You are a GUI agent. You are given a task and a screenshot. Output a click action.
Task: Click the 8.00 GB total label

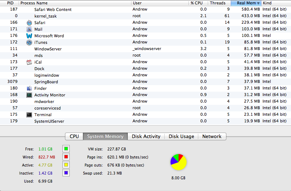pos(178,178)
